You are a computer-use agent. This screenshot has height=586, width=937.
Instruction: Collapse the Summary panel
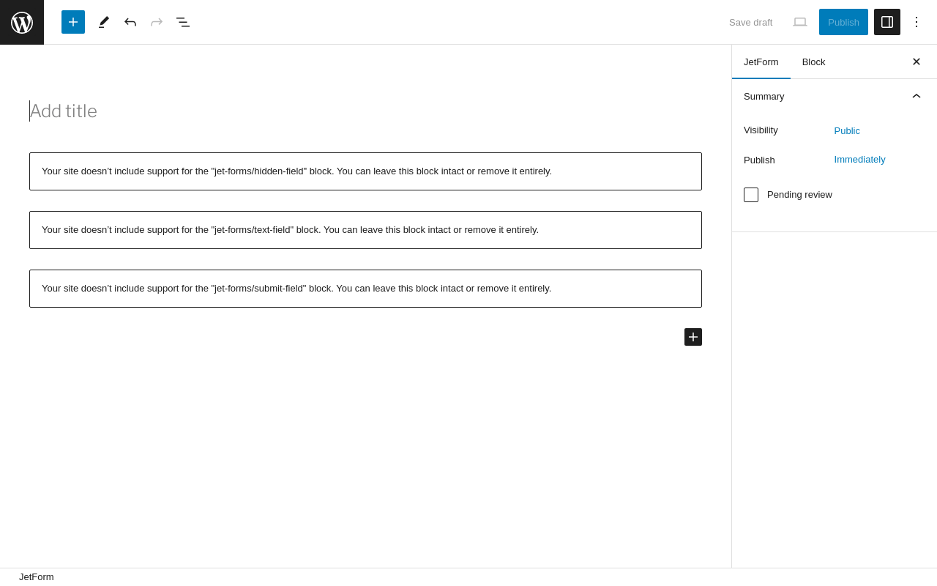[917, 96]
